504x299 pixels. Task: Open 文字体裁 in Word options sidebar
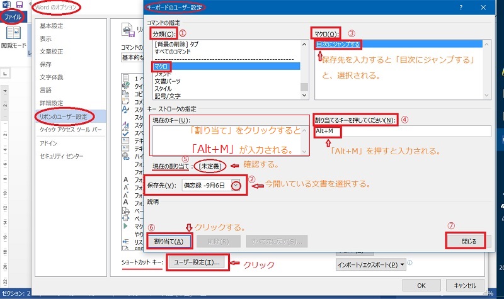click(52, 77)
